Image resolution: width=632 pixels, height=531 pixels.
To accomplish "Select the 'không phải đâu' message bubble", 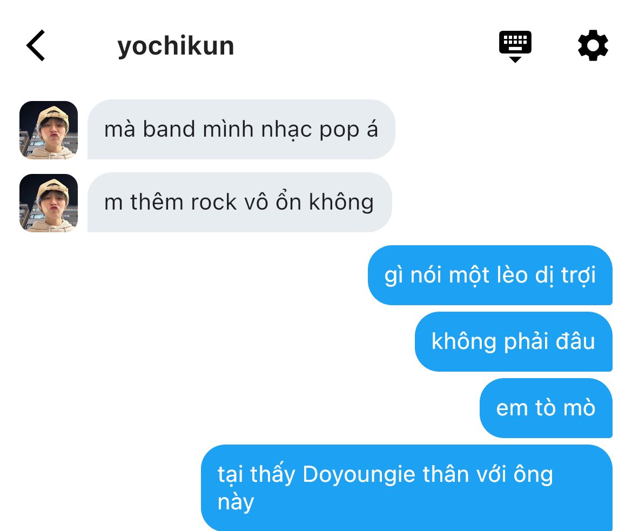I will [514, 341].
